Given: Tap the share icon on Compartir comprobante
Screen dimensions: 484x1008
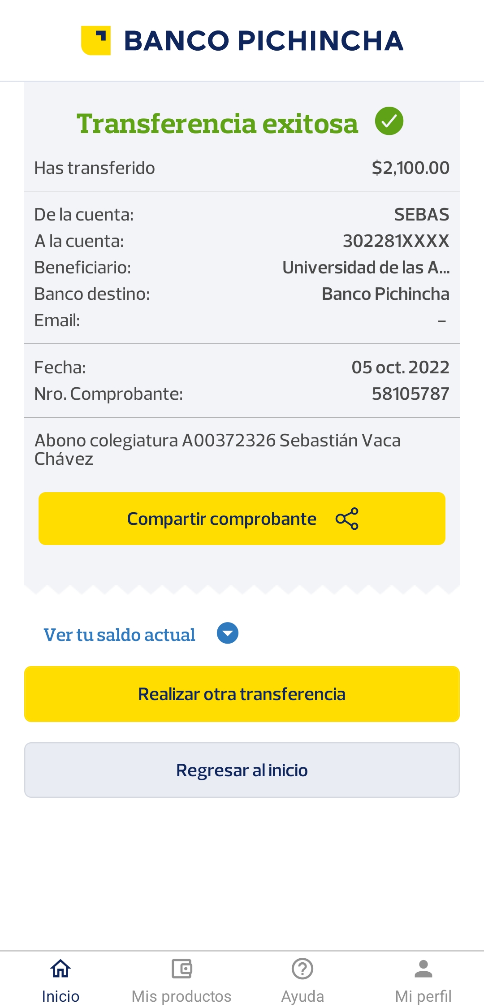Looking at the screenshot, I should click(347, 519).
